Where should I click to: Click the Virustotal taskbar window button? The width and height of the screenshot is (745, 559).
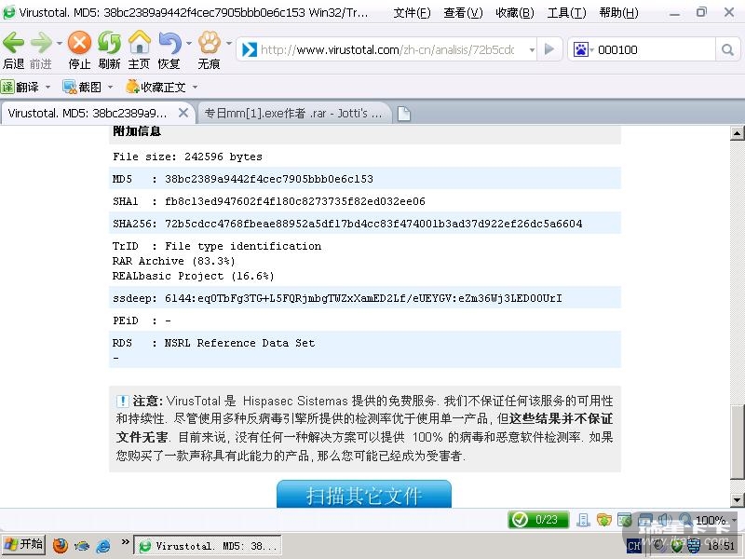tap(208, 546)
